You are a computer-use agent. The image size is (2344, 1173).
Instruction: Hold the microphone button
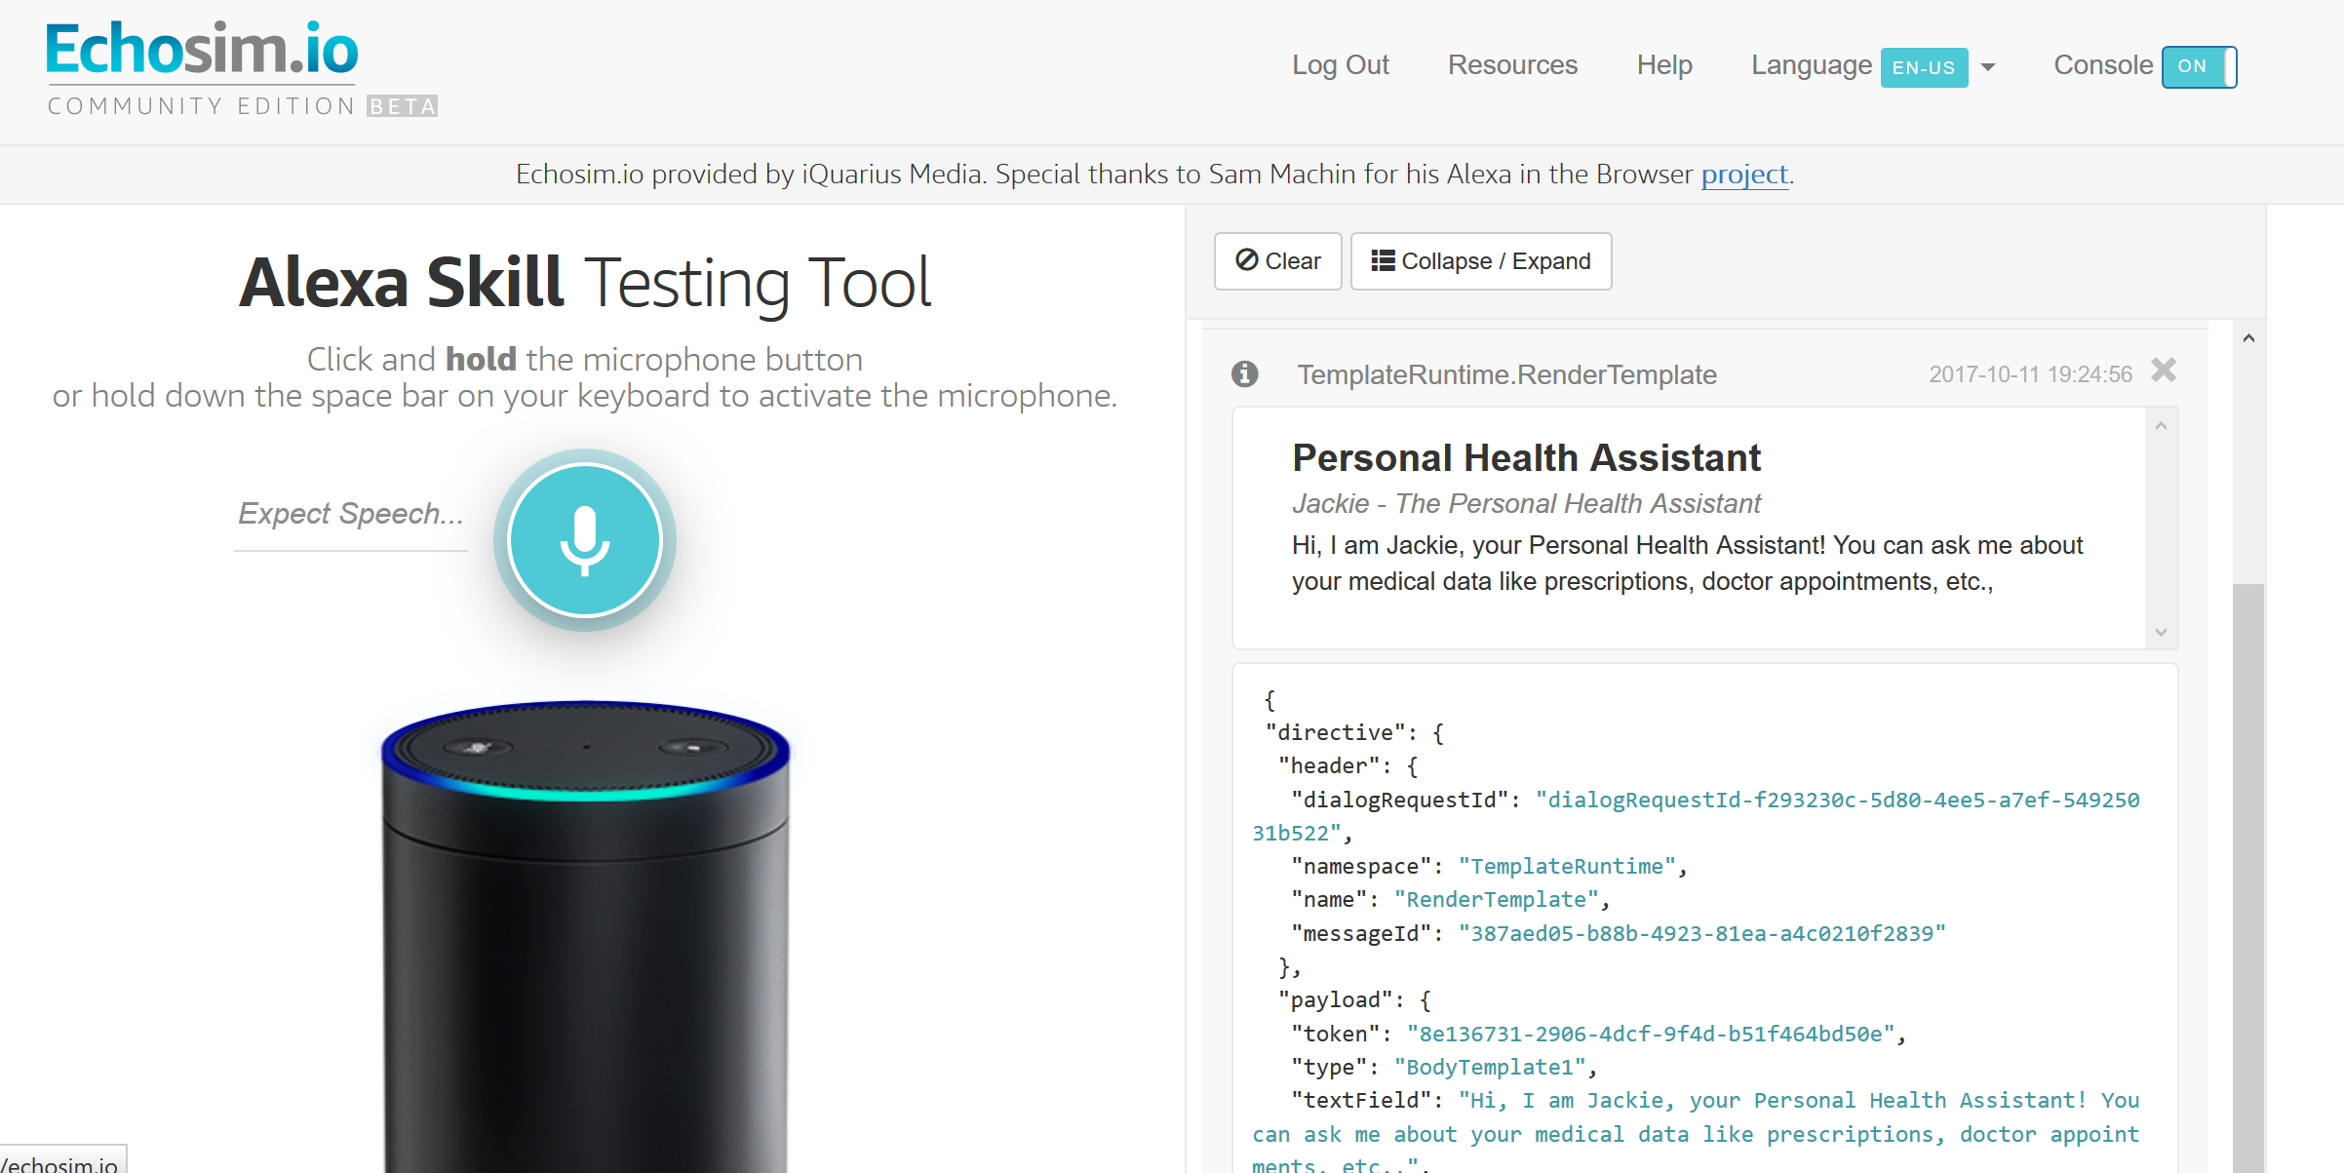[x=584, y=539]
